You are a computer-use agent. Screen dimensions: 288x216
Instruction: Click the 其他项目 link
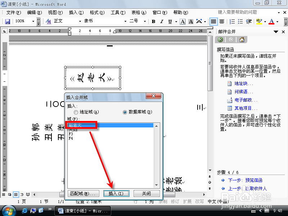[x=246, y=108]
